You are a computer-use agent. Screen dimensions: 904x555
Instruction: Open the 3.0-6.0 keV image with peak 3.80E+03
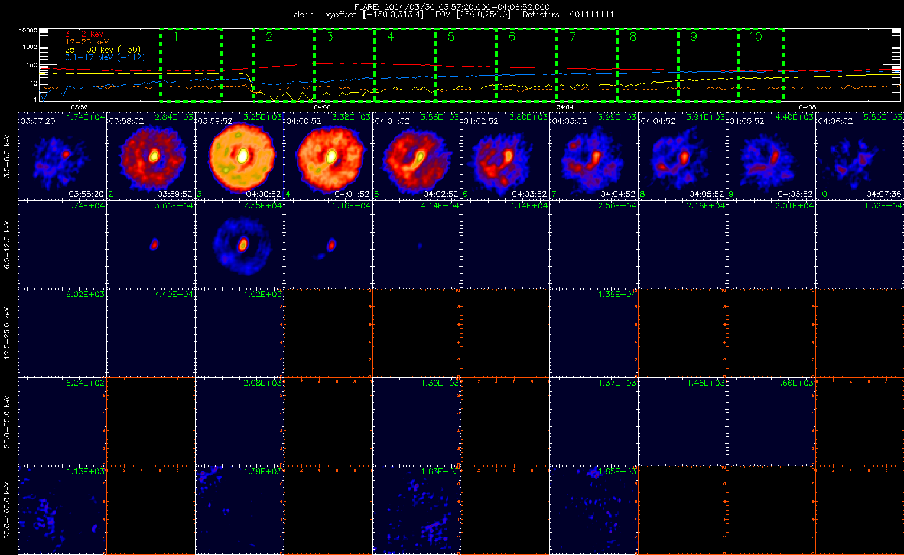click(x=505, y=155)
